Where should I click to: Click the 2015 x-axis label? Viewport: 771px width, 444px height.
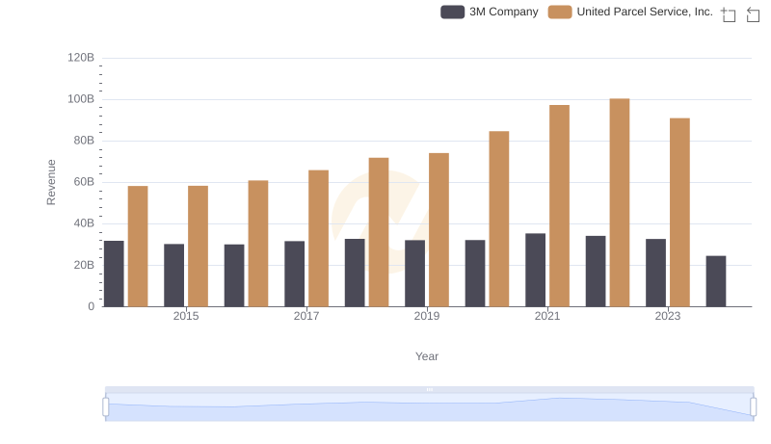coord(186,316)
